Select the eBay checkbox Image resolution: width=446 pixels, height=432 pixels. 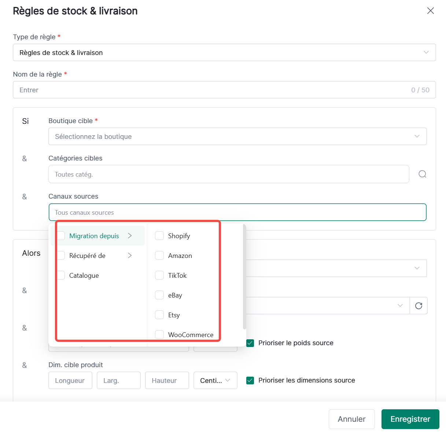(159, 295)
